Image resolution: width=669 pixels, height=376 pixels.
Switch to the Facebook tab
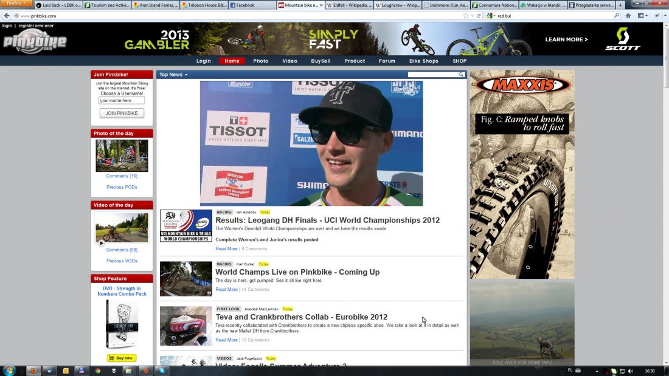pyautogui.click(x=252, y=5)
